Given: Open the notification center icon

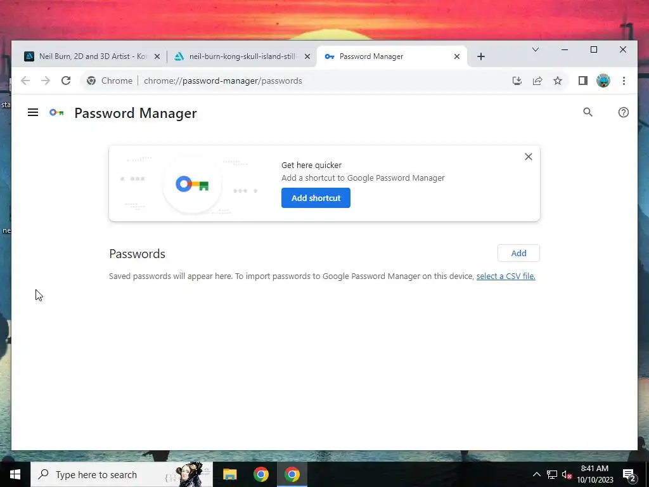Looking at the screenshot, I should click(629, 474).
